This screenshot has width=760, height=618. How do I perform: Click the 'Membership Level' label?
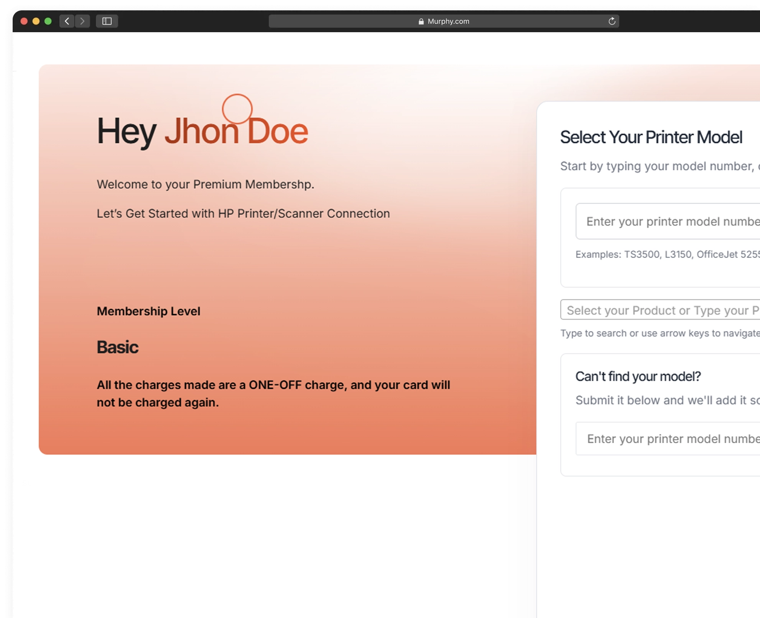point(148,311)
